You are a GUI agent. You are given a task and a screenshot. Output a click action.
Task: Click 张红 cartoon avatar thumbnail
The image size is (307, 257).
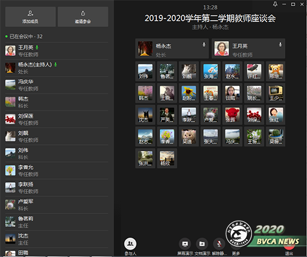(x=276, y=115)
